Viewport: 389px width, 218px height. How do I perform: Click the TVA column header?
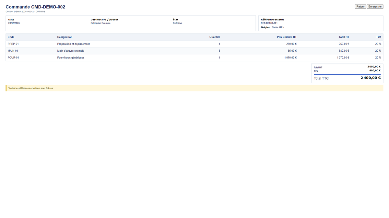pyautogui.click(x=378, y=37)
